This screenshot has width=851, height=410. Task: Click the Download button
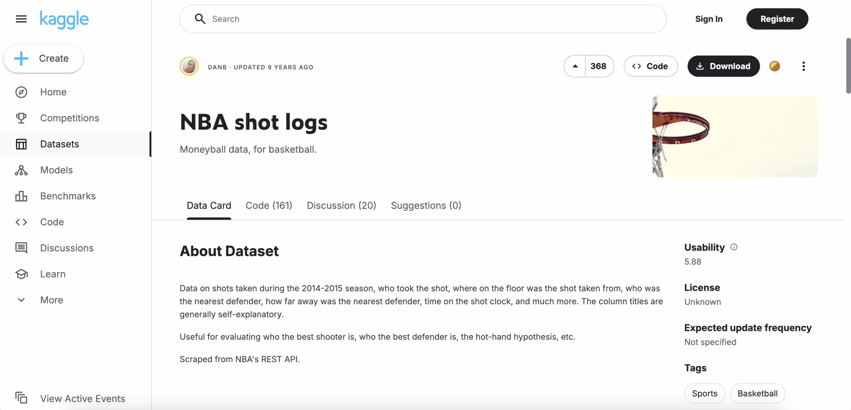pyautogui.click(x=723, y=66)
